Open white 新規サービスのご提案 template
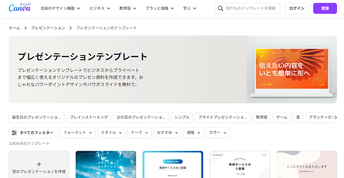 coord(240,165)
